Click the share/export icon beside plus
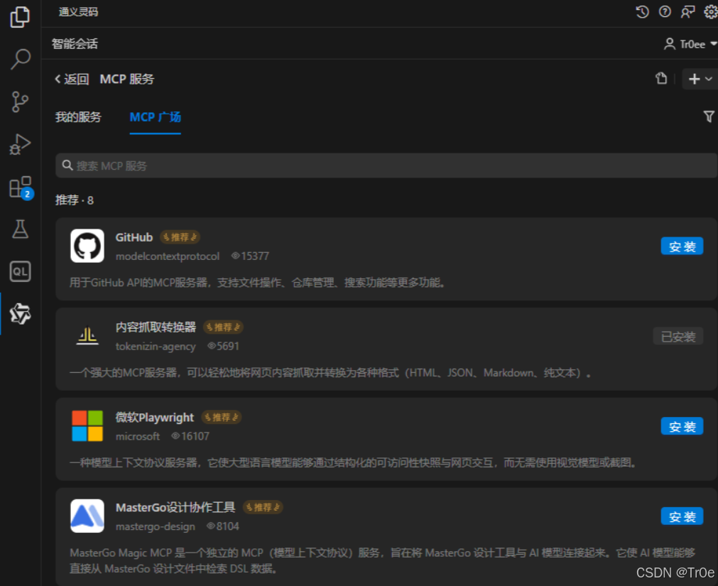This screenshot has height=586, width=718. pyautogui.click(x=661, y=78)
